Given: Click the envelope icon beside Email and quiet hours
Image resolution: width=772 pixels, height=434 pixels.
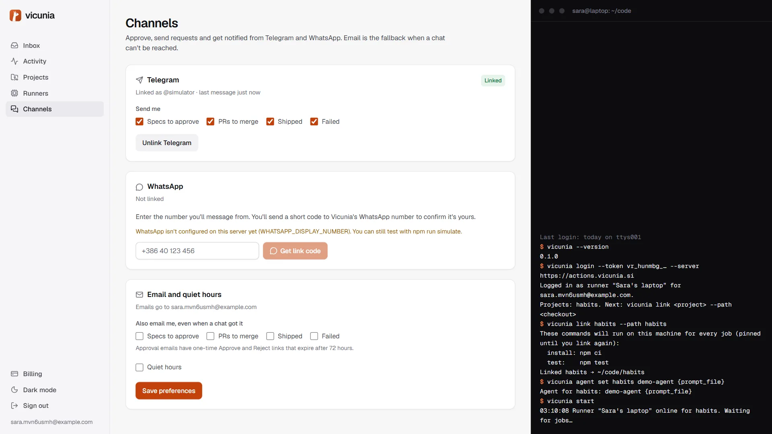Looking at the screenshot, I should [x=140, y=295].
